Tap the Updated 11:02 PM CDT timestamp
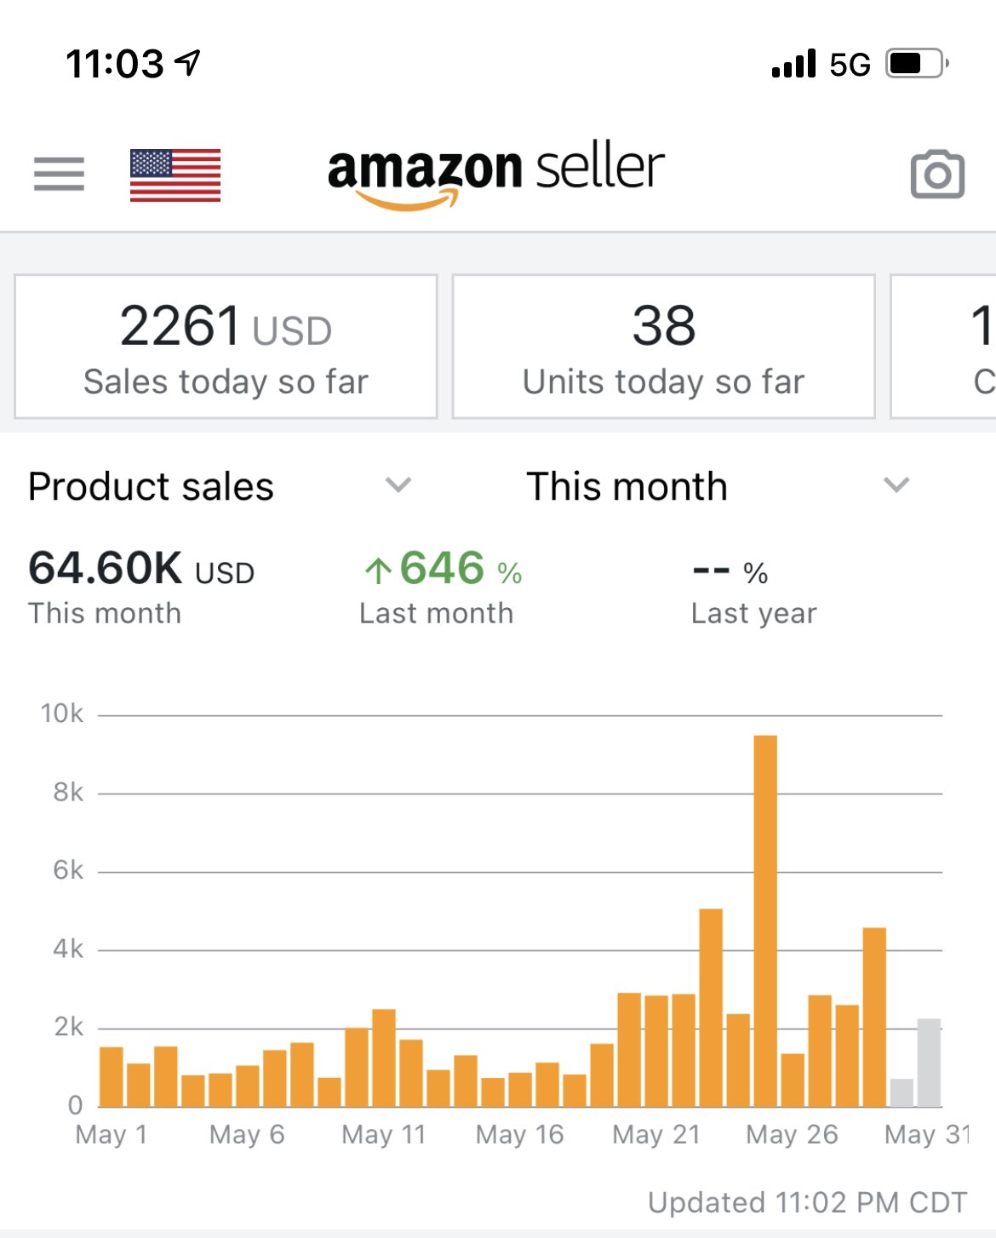Screen dimensions: 996x1238 tap(807, 1202)
